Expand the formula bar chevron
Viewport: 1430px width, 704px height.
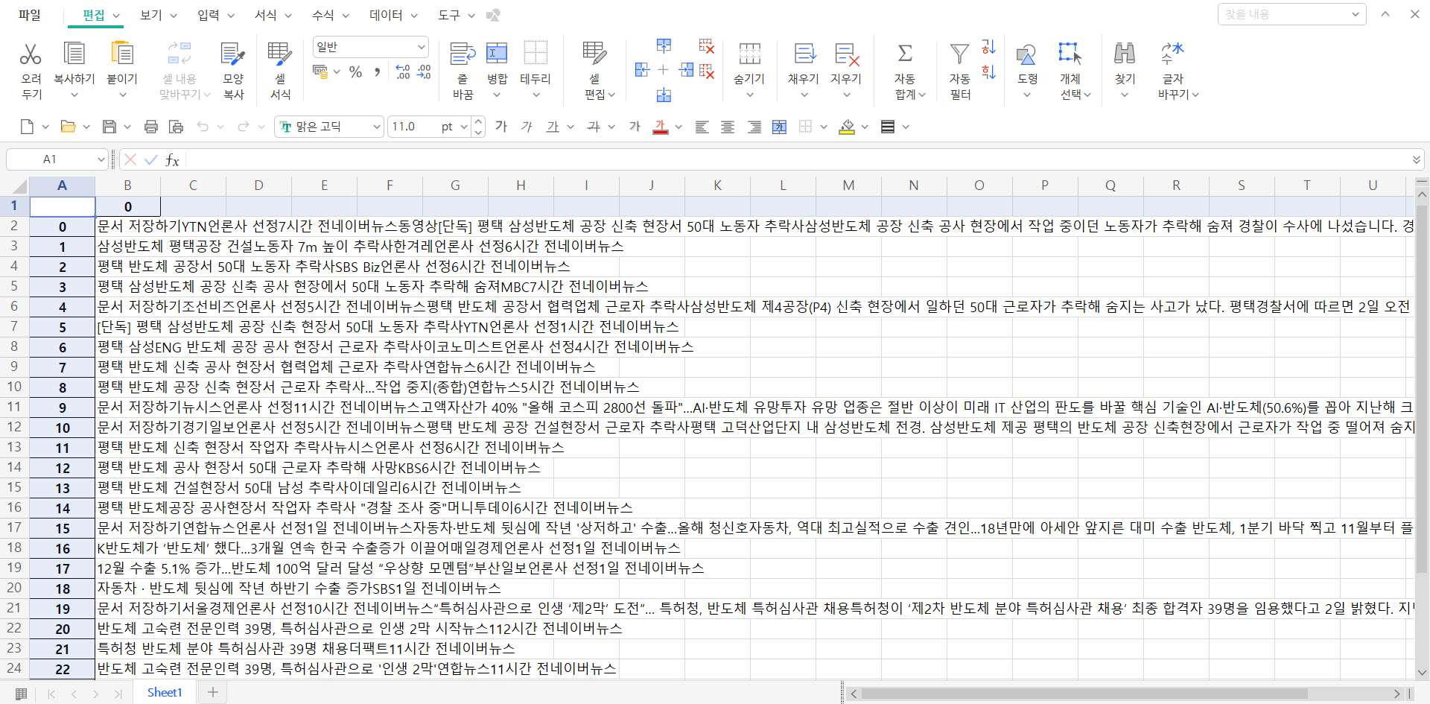pos(1416,159)
